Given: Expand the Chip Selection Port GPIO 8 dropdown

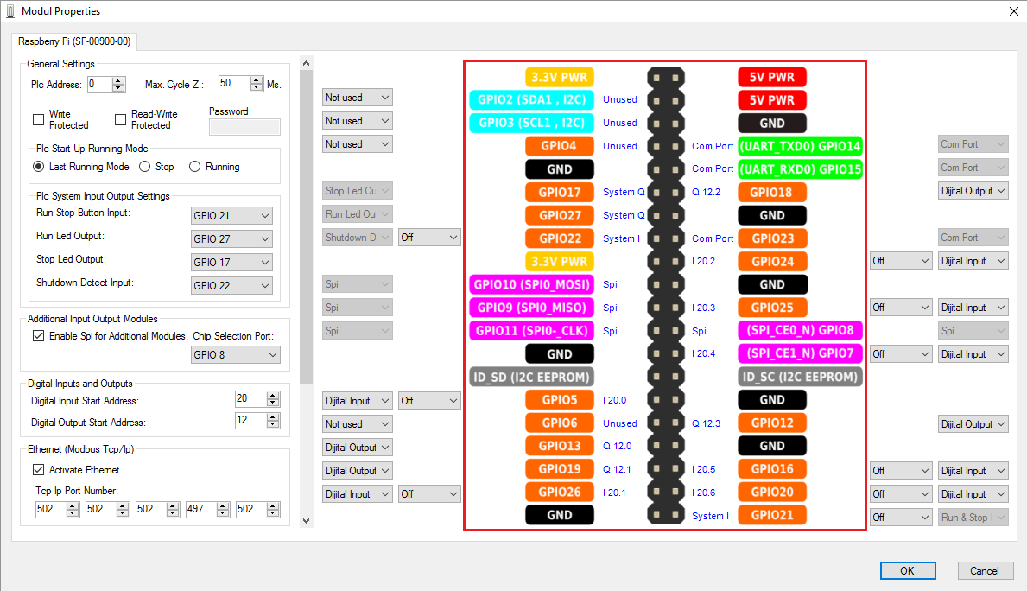Looking at the screenshot, I should (236, 355).
